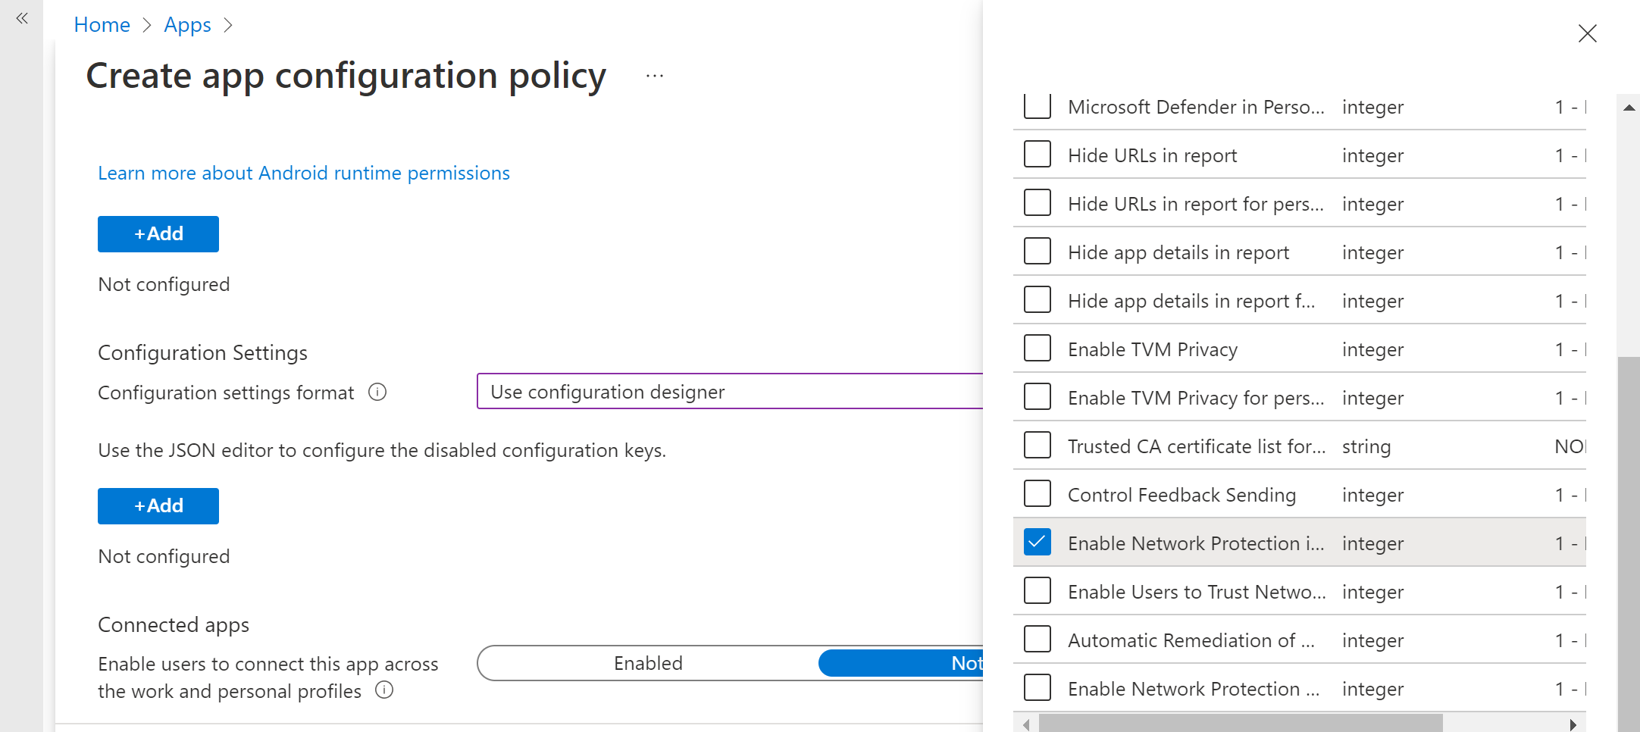
Task: Select Not configured toggle option for Connected apps
Action: tap(900, 663)
